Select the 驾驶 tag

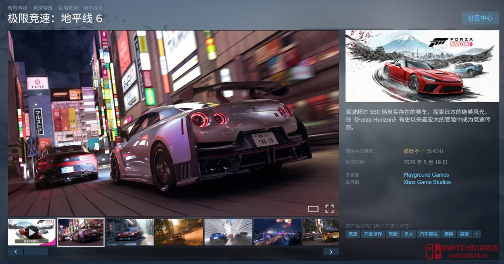click(x=393, y=234)
